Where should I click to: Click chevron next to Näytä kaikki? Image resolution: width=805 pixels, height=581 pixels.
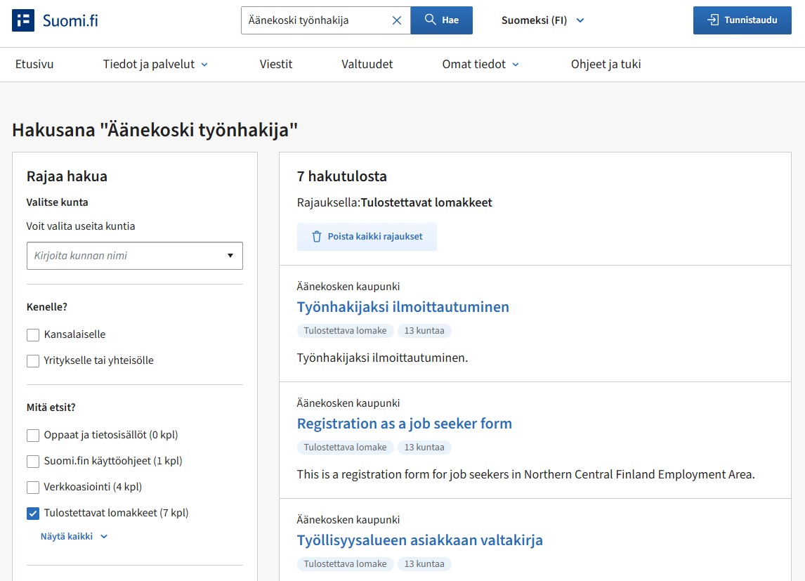pyautogui.click(x=104, y=537)
